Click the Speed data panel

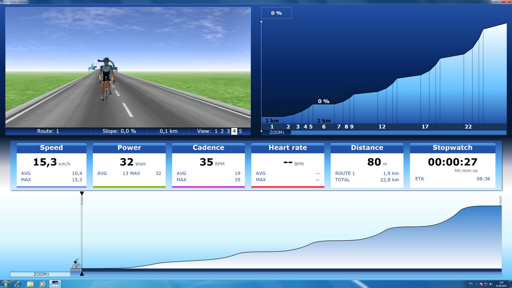click(51, 165)
